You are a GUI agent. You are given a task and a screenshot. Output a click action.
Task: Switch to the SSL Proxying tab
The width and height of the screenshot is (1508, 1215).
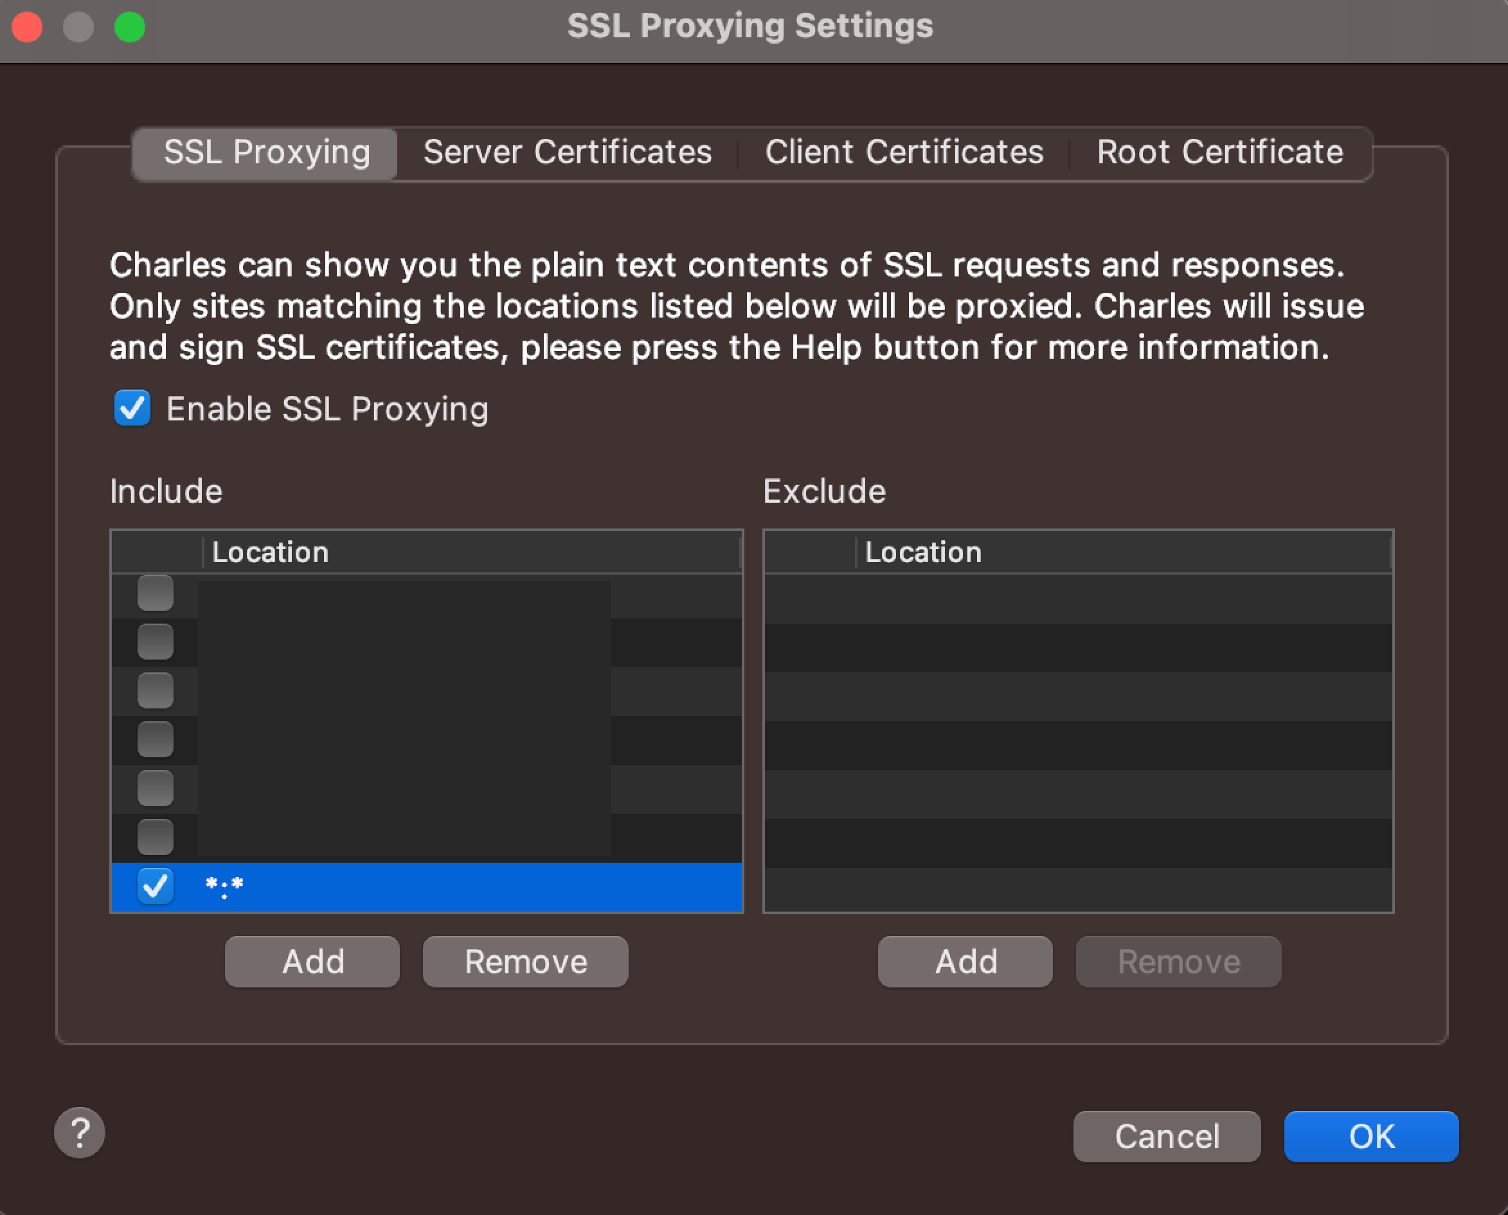coord(267,152)
